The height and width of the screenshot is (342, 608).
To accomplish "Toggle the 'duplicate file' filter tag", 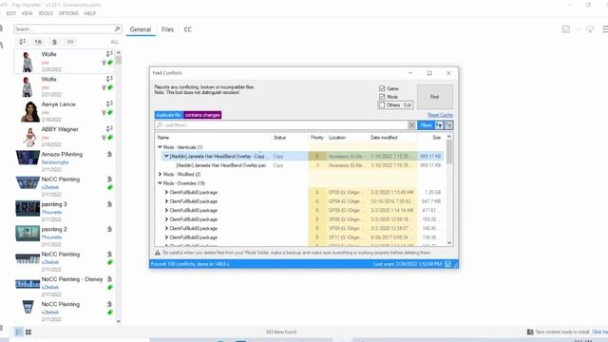I will coord(169,115).
